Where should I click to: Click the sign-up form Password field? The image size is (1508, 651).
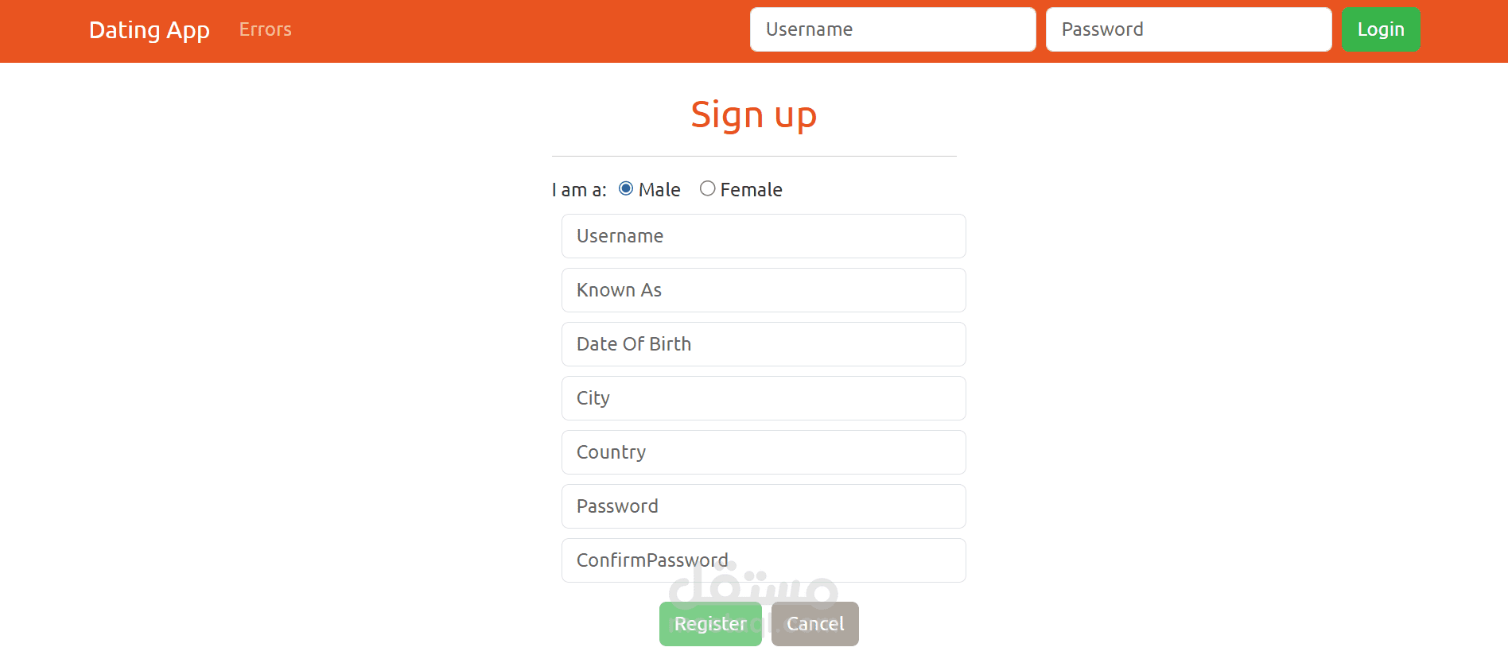tap(764, 506)
